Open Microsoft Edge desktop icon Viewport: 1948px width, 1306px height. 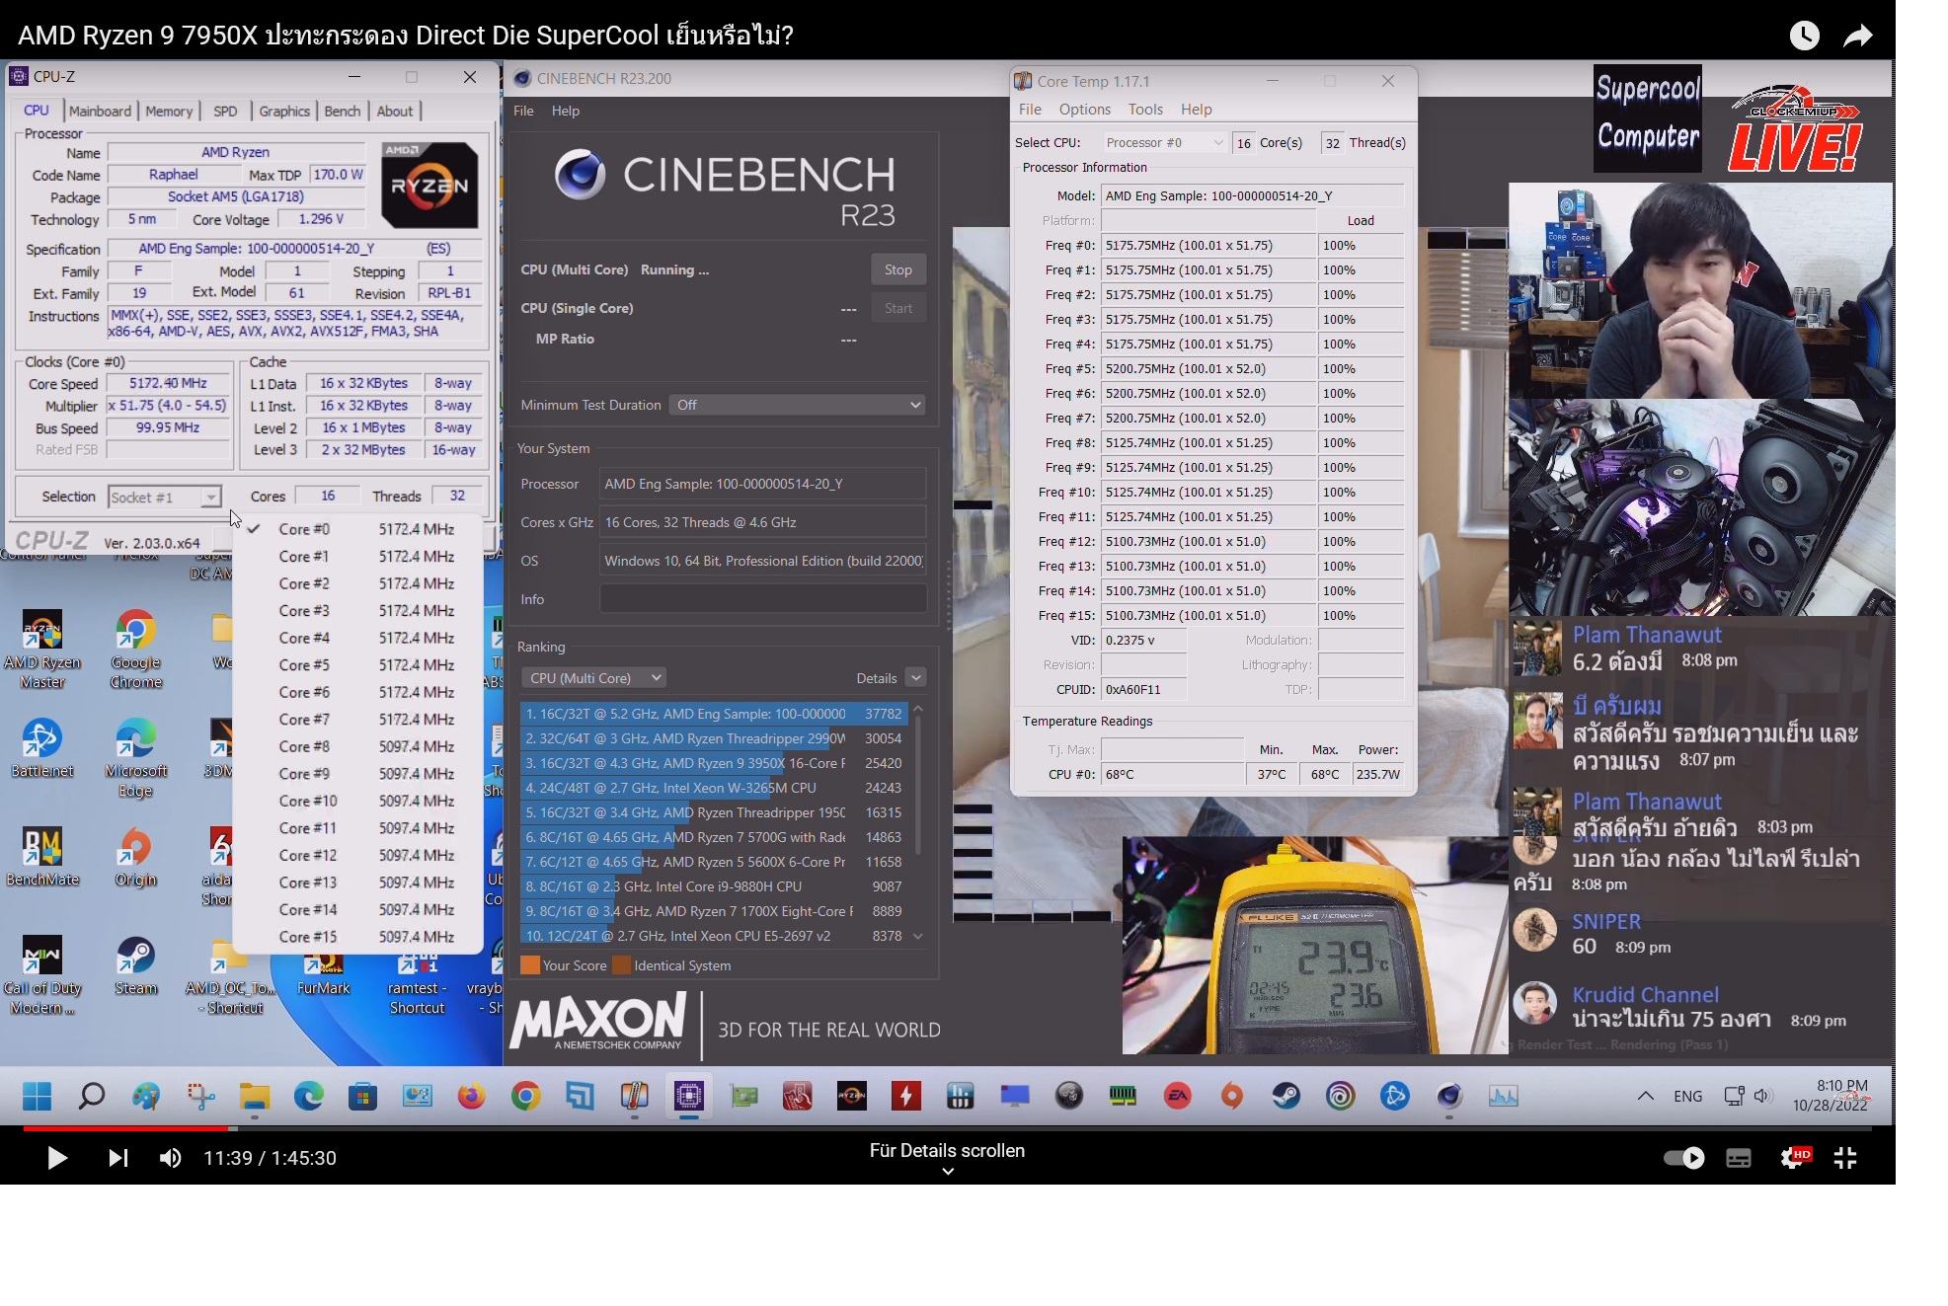tap(135, 758)
